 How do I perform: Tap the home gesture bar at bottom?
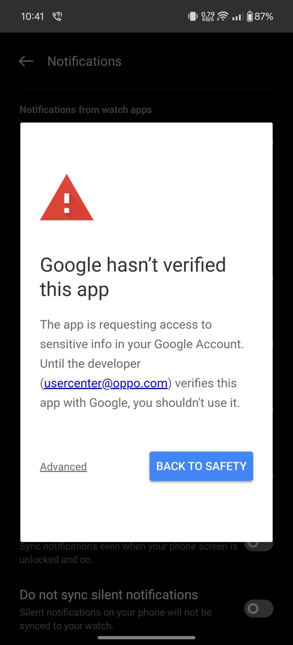click(146, 638)
